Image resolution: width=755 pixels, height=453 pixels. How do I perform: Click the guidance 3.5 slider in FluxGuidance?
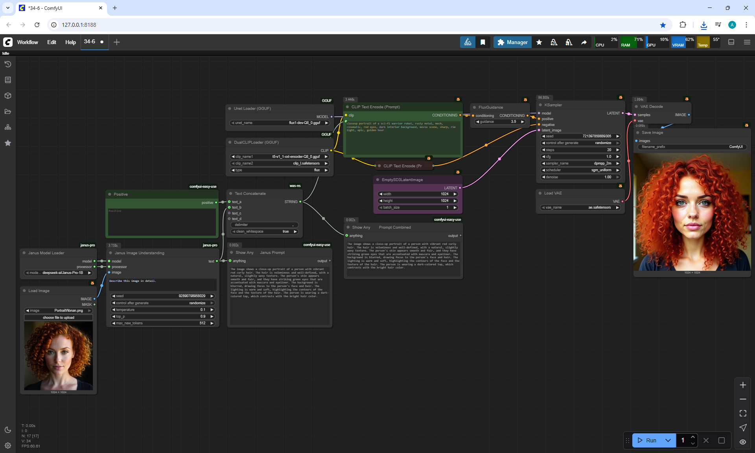(x=500, y=122)
